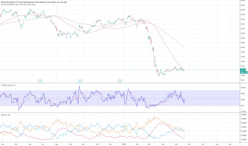Click the 10.0000 value on DMI scale
The width and height of the screenshot is (248, 146).
(x=244, y=140)
